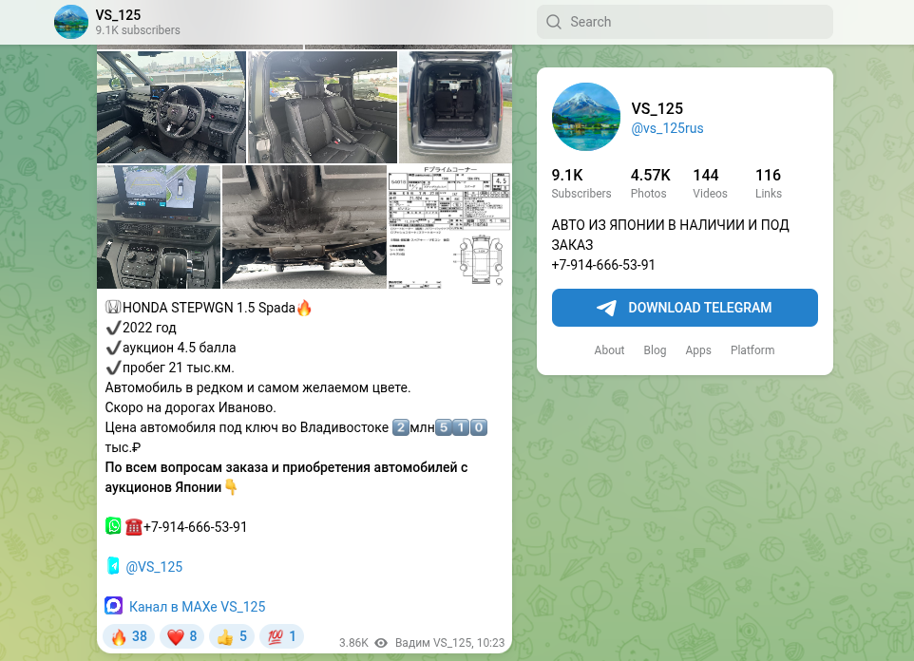Click the red telephone emoji icon

133,527
